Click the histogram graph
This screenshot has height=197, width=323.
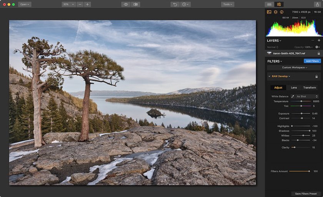[x=294, y=28]
